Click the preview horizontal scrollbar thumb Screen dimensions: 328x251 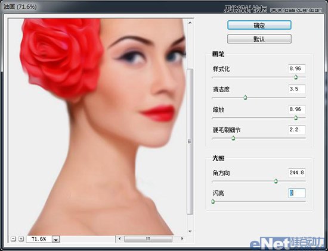148,239
